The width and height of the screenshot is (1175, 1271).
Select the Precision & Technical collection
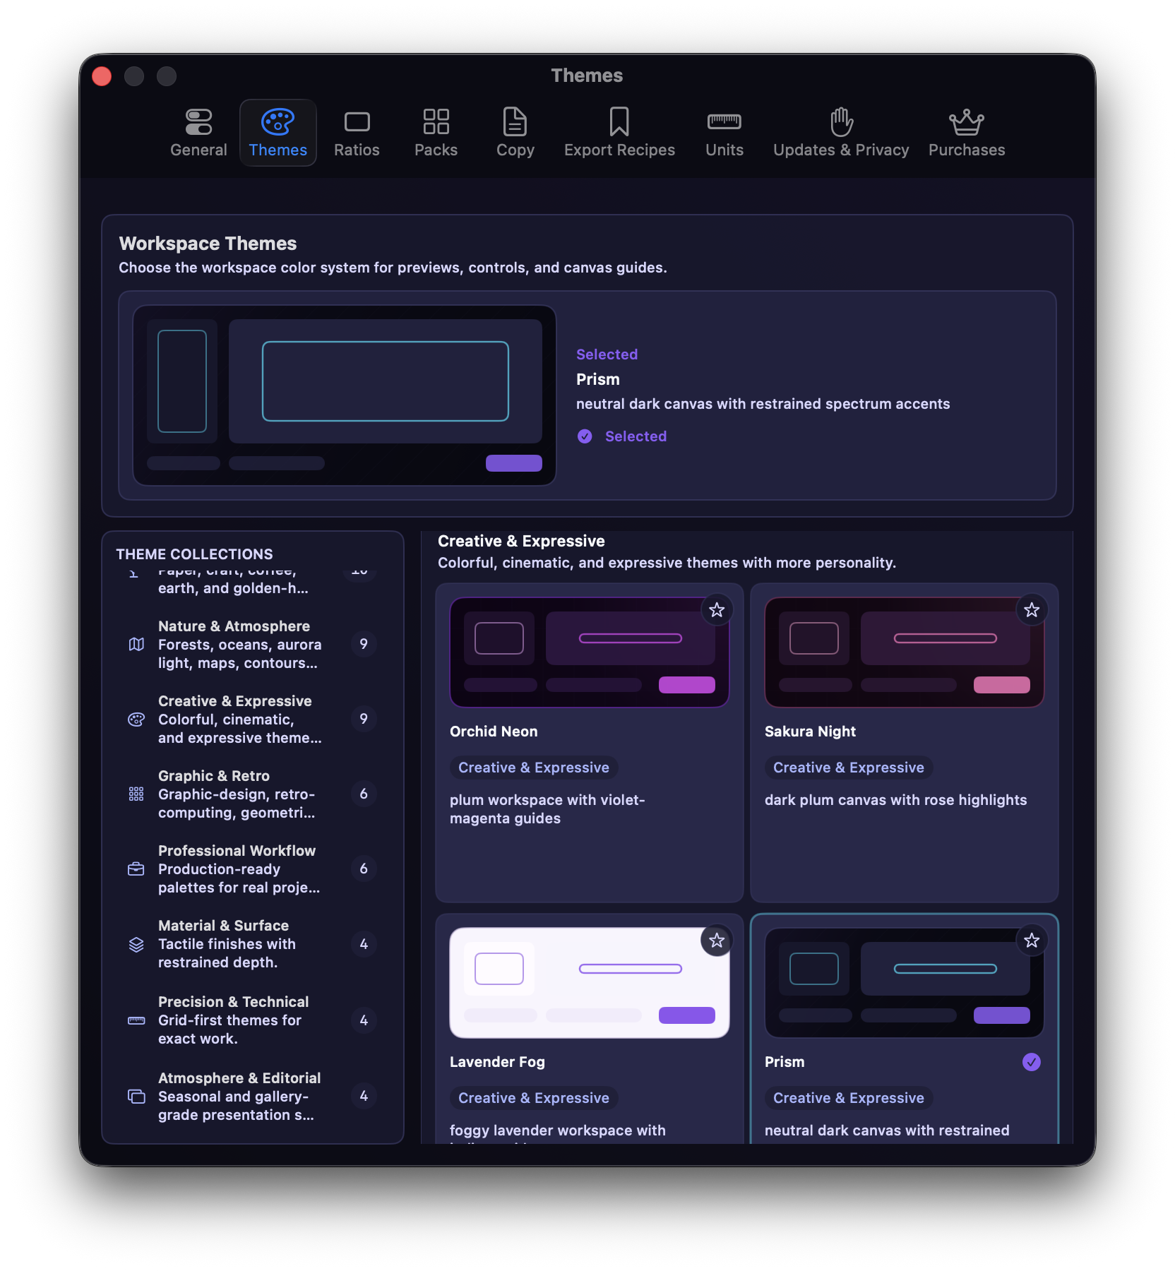pyautogui.click(x=253, y=1020)
